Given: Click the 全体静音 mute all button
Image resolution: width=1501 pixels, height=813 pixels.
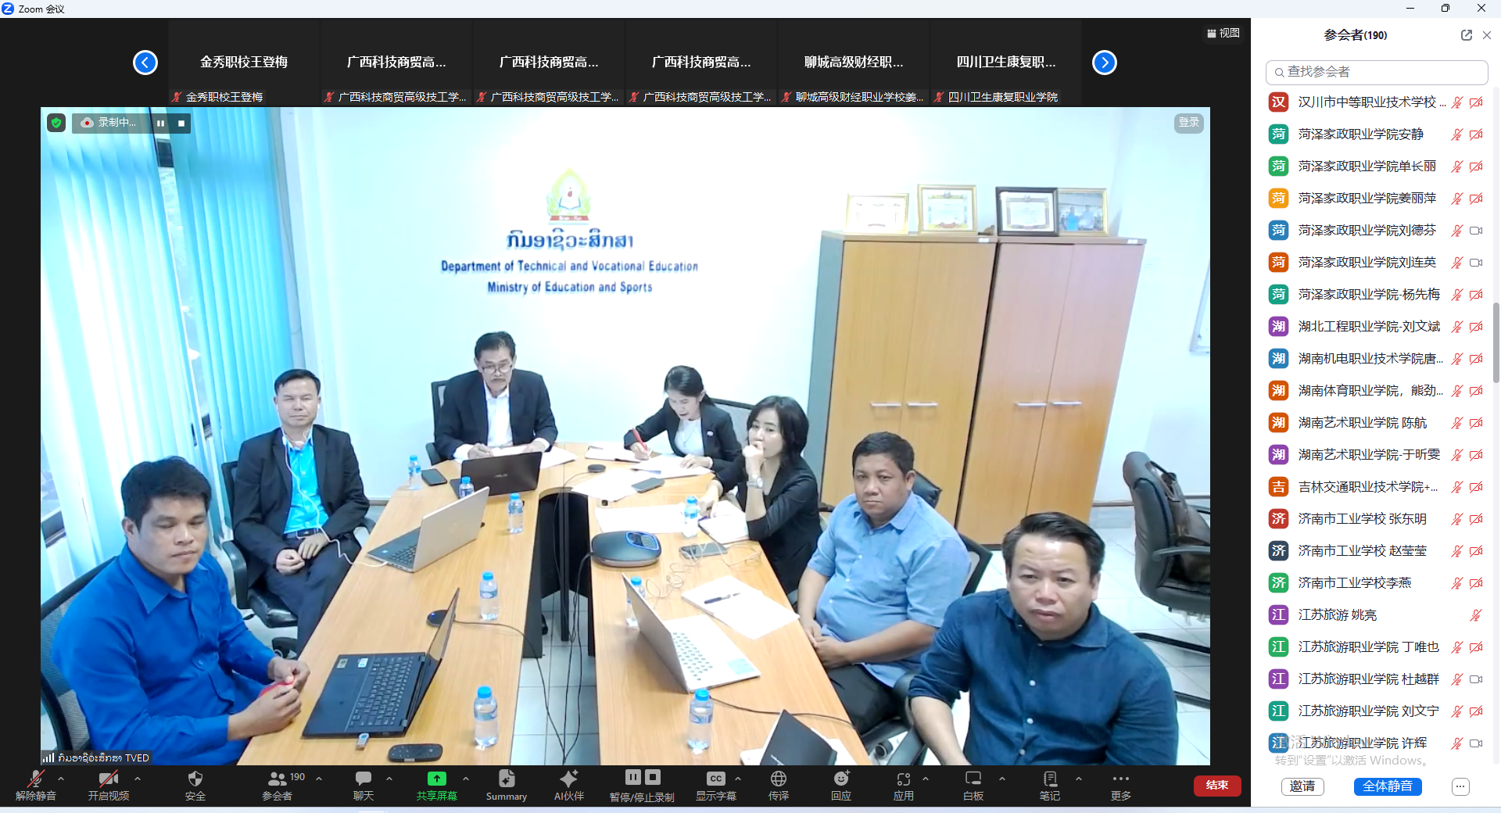Looking at the screenshot, I should [1387, 786].
